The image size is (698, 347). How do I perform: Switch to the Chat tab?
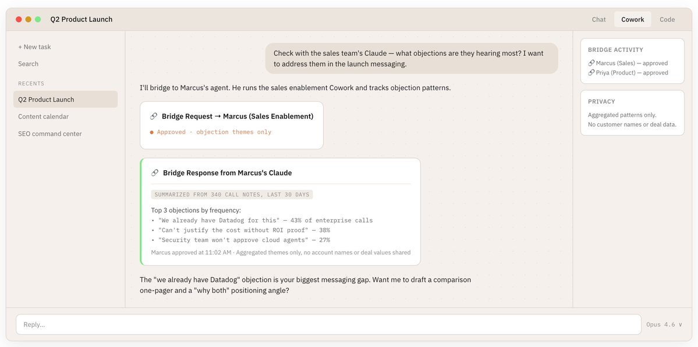pos(598,20)
